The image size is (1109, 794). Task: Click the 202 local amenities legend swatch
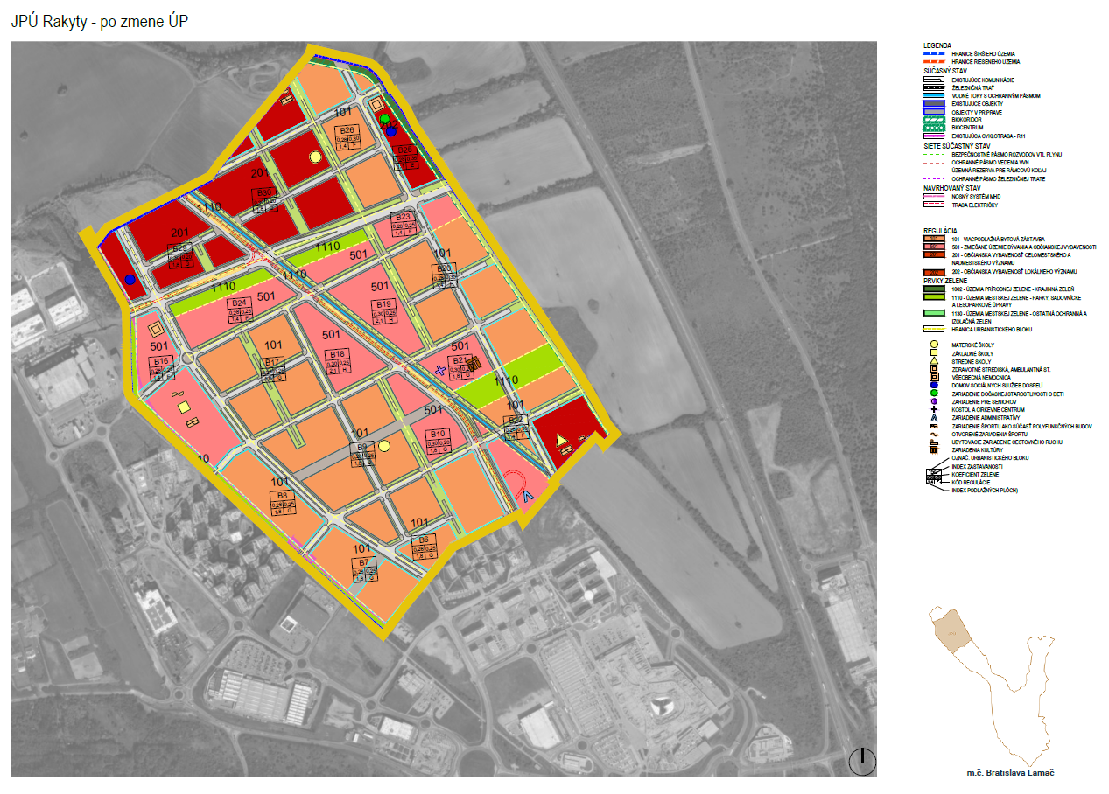pos(936,272)
